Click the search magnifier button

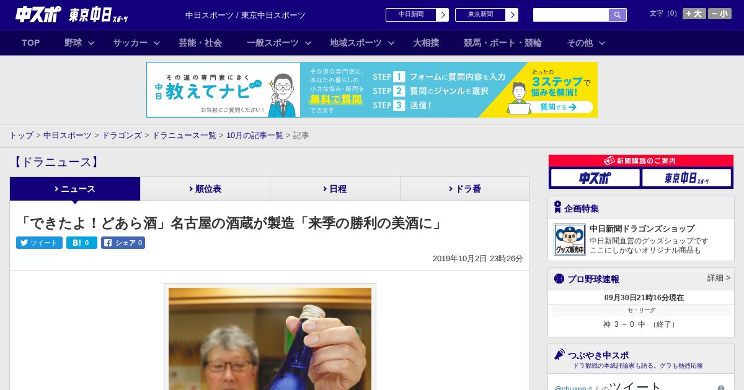click(618, 15)
